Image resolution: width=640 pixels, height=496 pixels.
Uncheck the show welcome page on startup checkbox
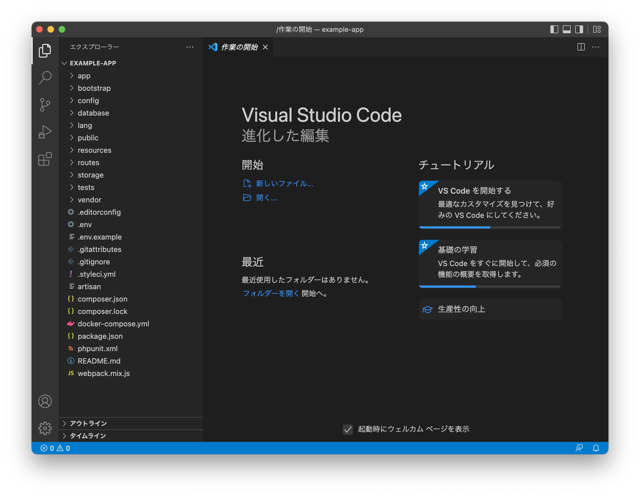[348, 429]
